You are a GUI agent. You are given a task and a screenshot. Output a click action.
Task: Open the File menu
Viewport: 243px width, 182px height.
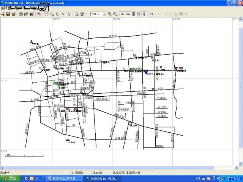coord(3,9)
